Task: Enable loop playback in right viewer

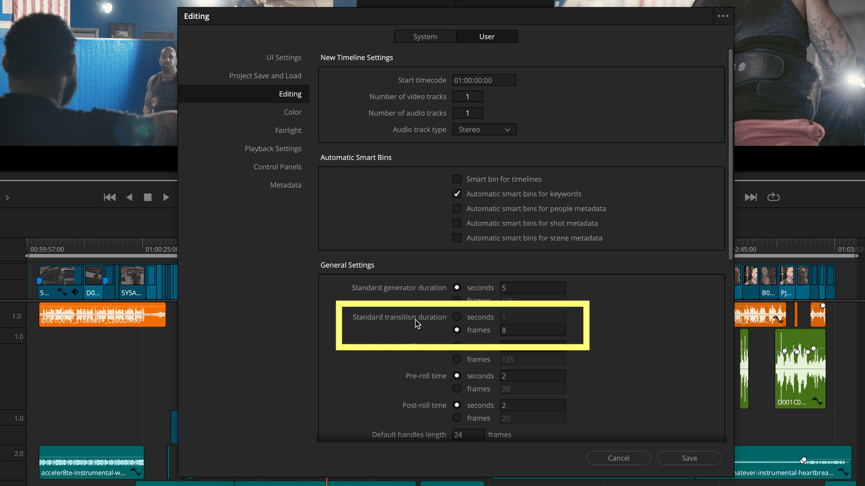Action: coord(773,197)
